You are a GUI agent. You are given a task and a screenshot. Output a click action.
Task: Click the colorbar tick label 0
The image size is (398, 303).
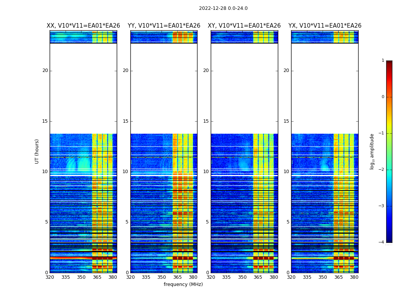point(382,97)
